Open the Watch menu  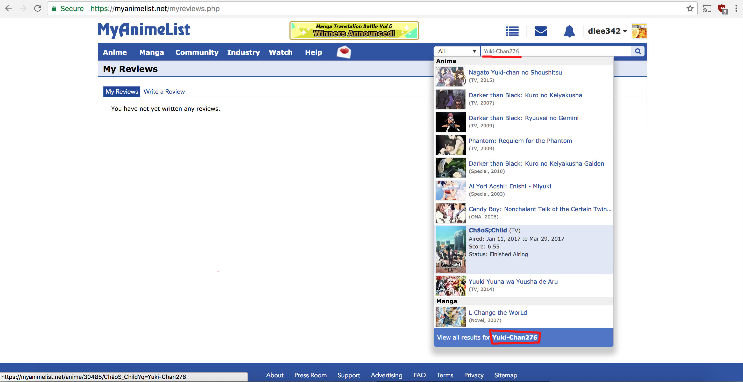pos(281,52)
